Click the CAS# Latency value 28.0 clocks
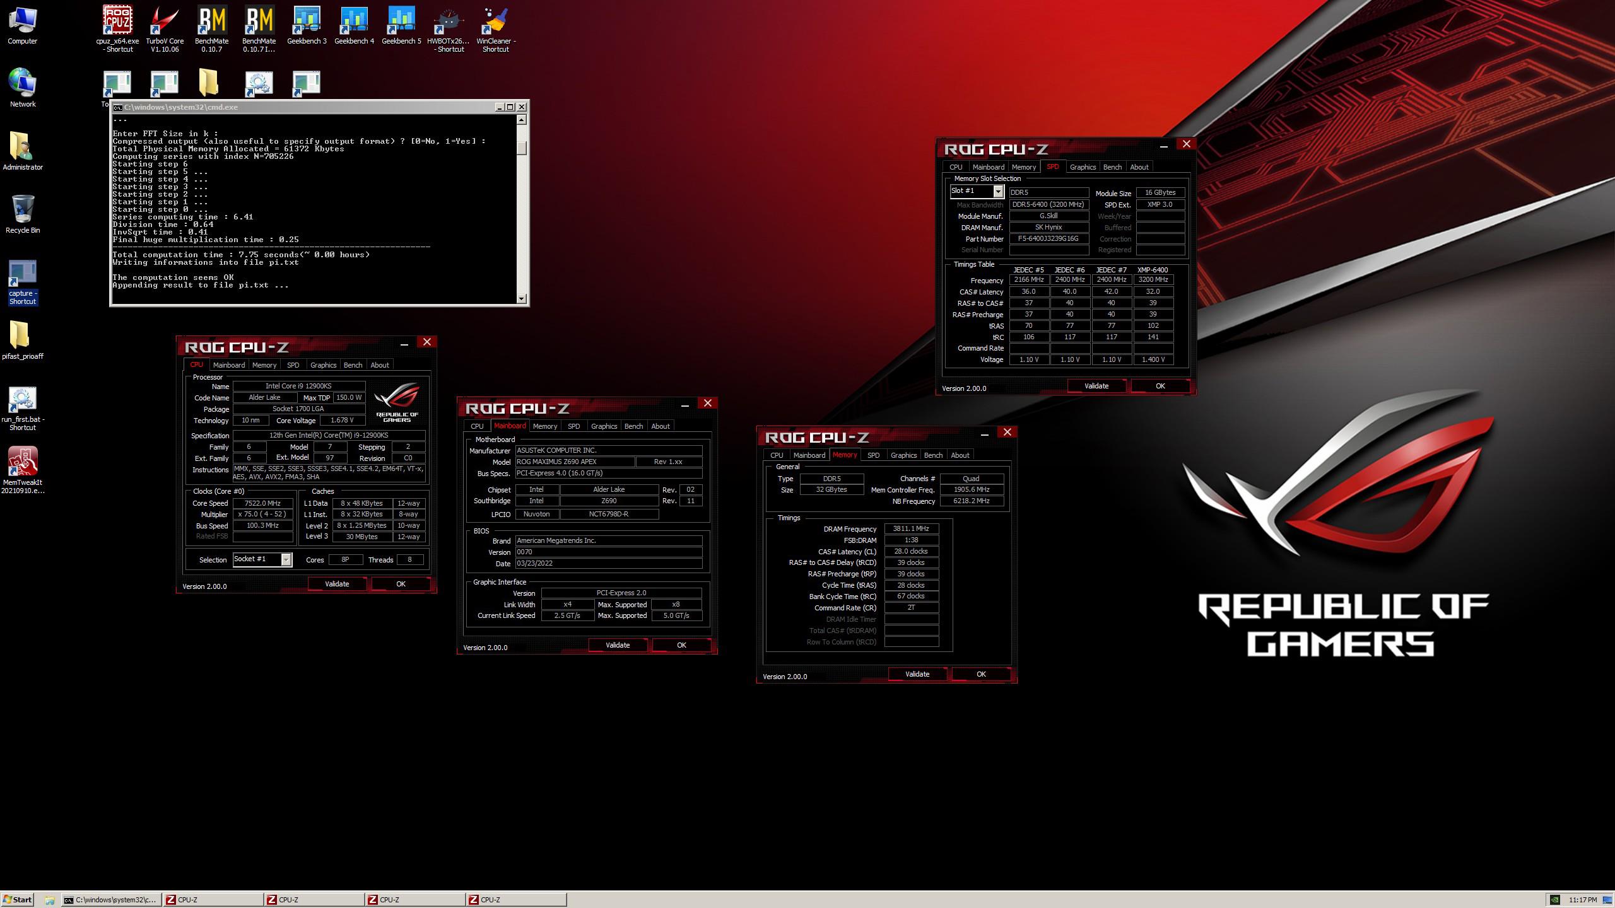This screenshot has width=1615, height=908. [911, 552]
